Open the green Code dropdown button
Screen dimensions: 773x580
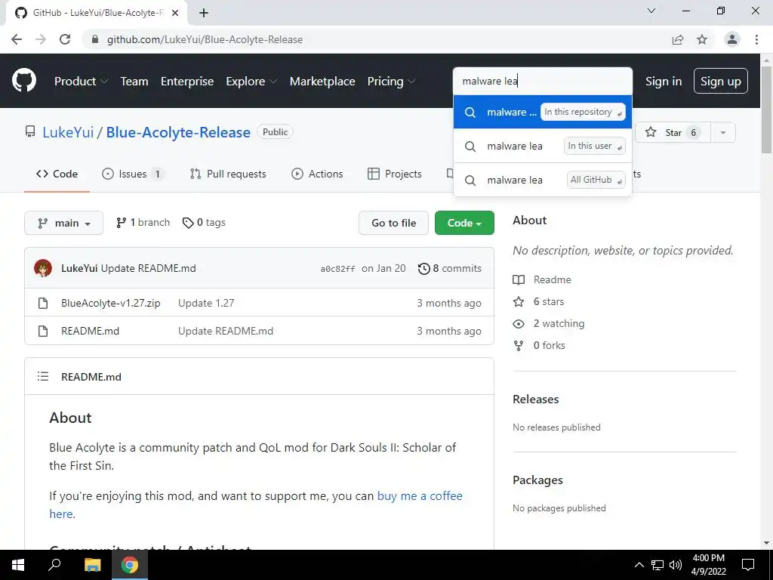tap(464, 223)
